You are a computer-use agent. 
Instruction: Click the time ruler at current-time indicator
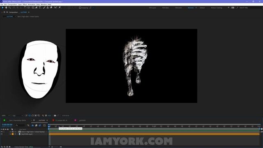49,126
